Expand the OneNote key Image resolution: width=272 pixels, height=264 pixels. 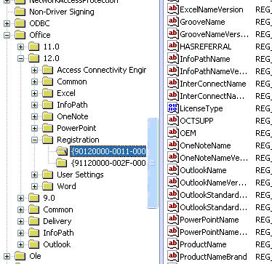(35, 116)
